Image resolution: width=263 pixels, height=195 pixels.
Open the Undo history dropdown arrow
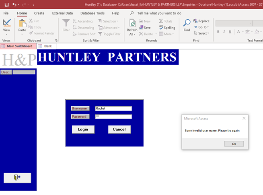(18, 4)
